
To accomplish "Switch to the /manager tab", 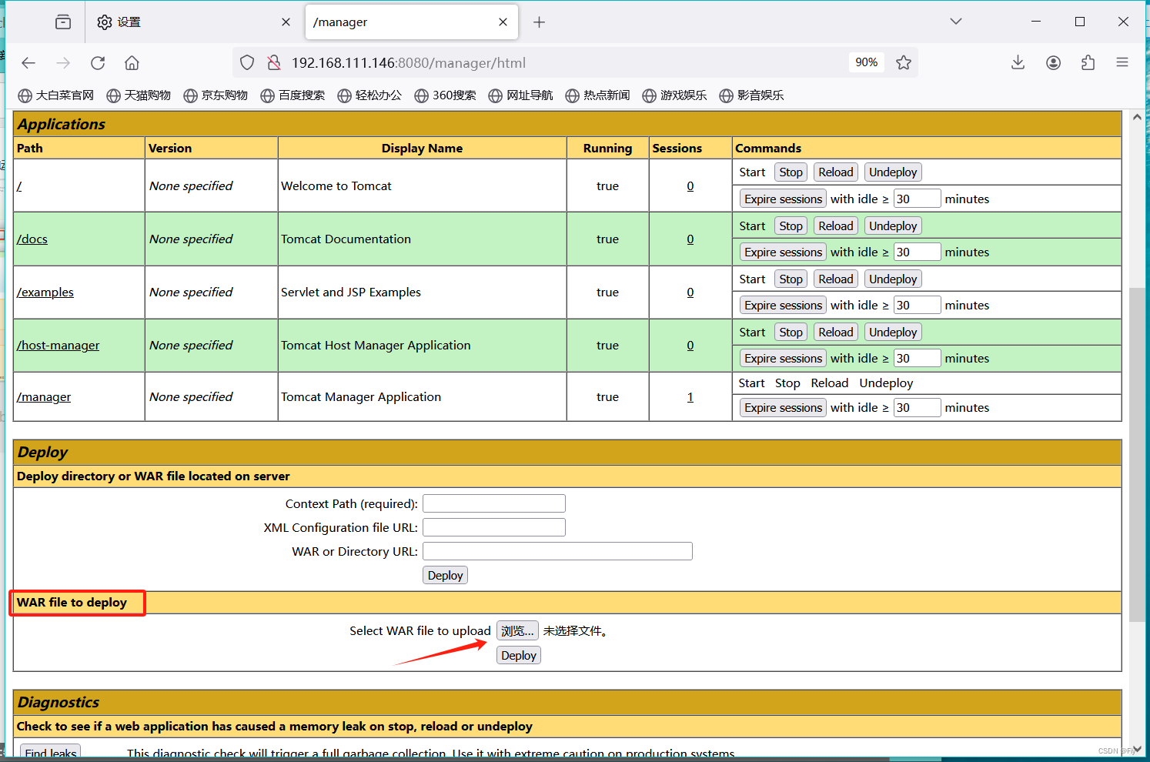I will (412, 22).
